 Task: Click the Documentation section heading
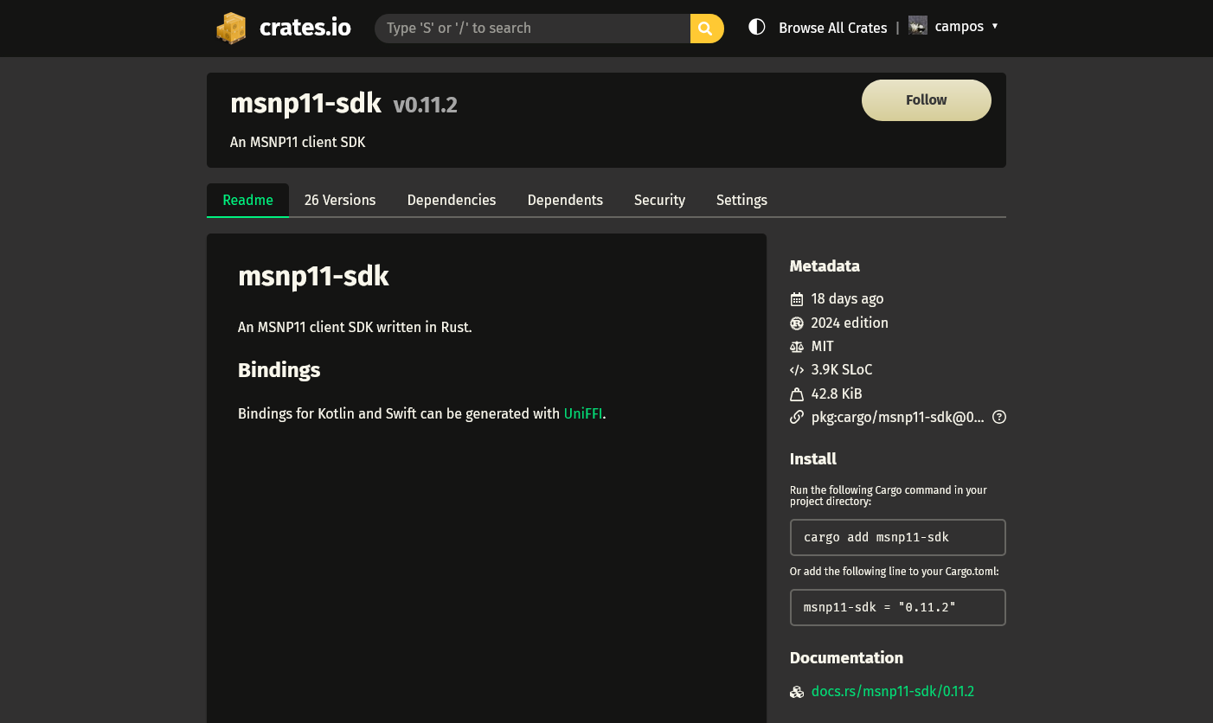(846, 658)
